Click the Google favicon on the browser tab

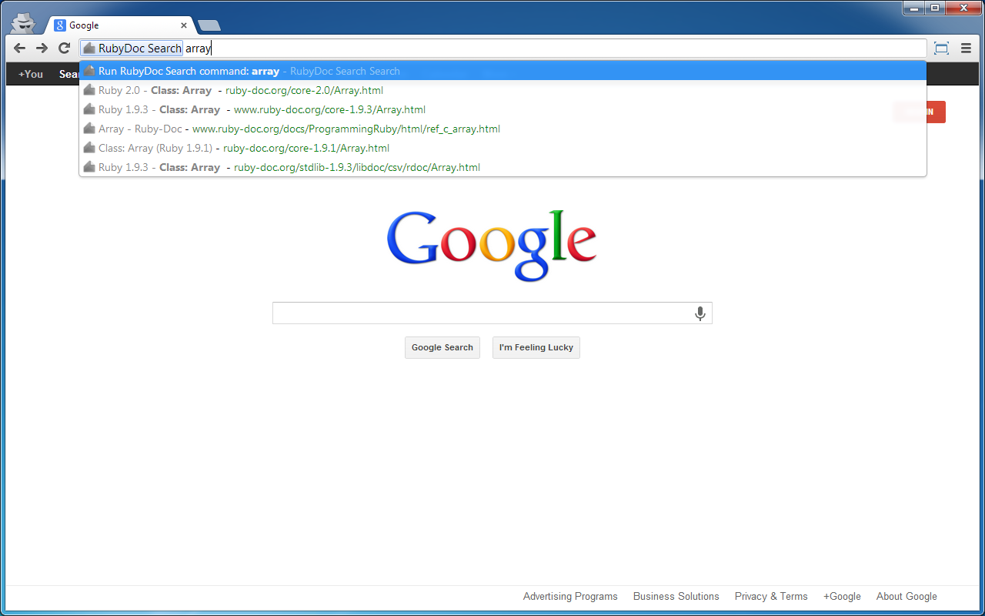point(59,25)
